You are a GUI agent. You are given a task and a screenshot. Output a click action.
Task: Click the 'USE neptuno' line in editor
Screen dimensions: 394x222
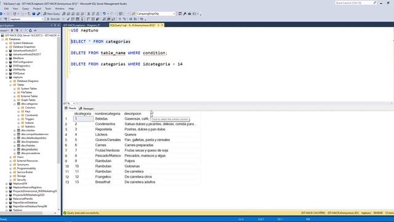pos(84,30)
